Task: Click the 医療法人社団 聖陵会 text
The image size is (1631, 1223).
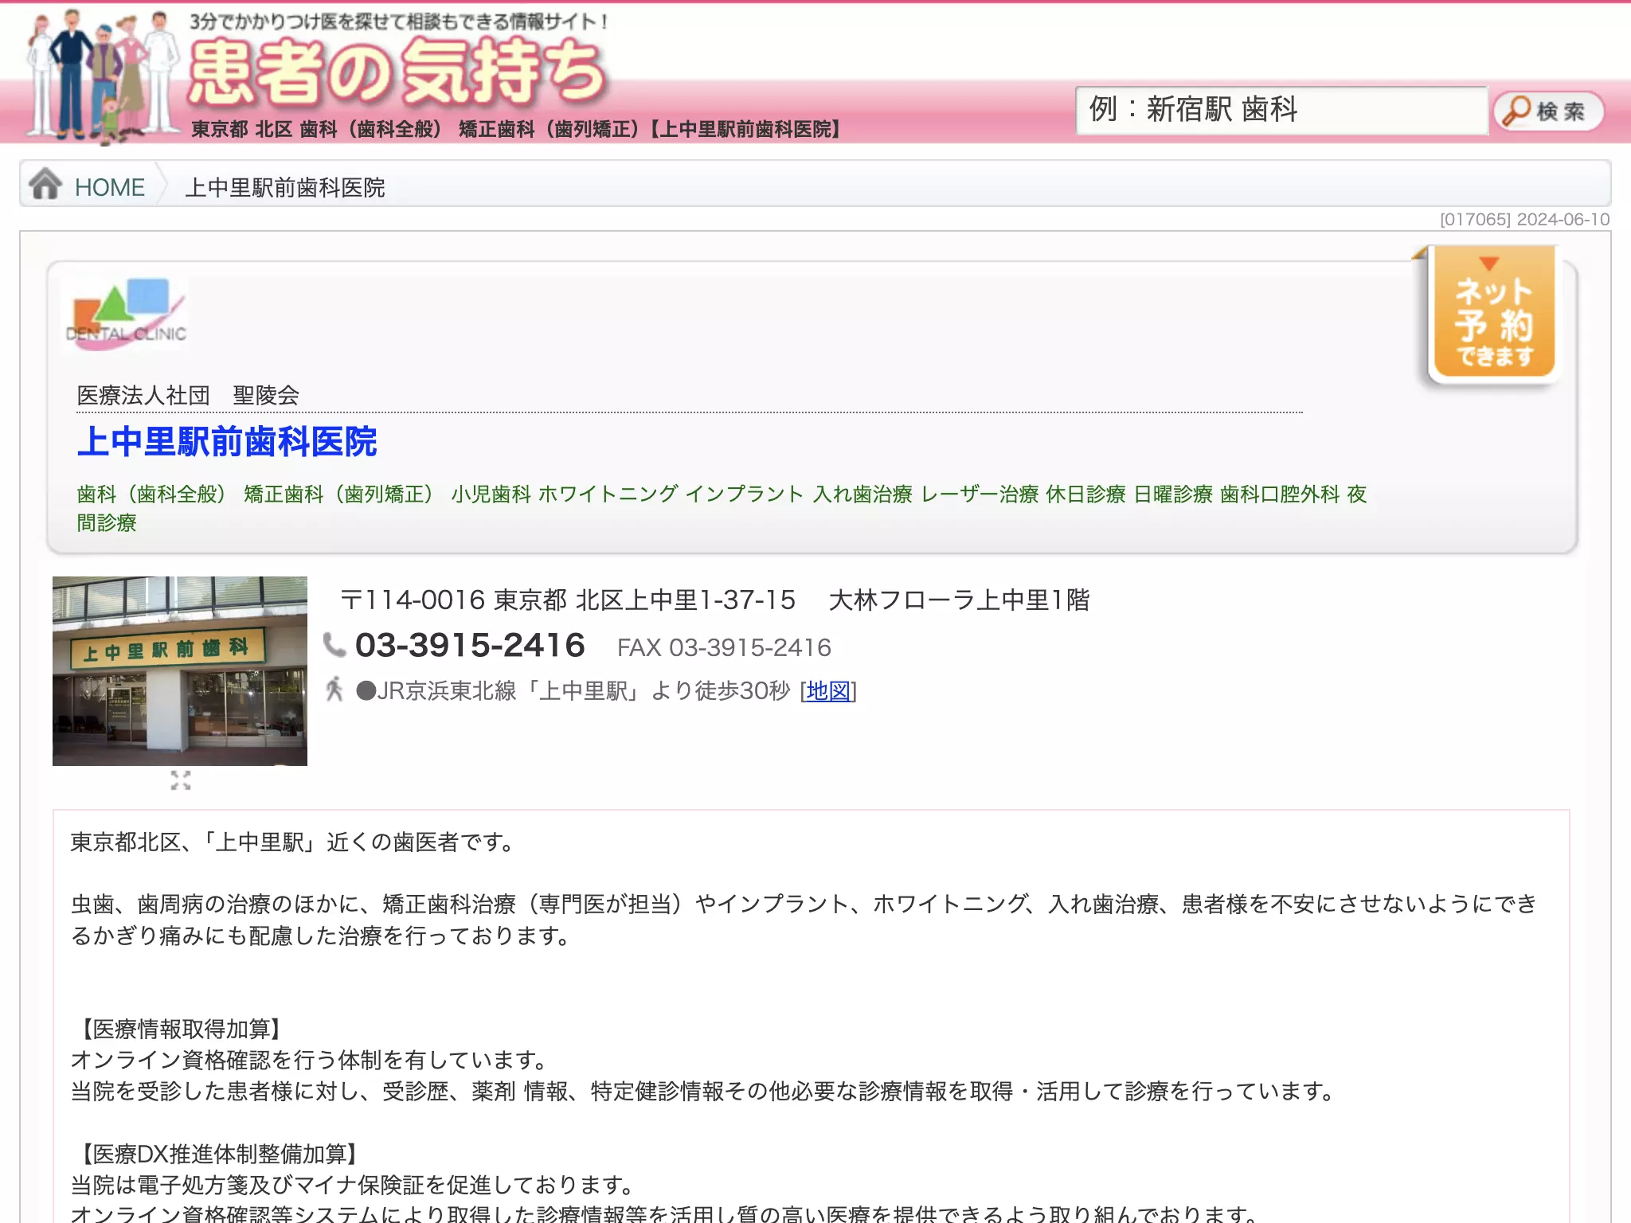Action: point(188,395)
